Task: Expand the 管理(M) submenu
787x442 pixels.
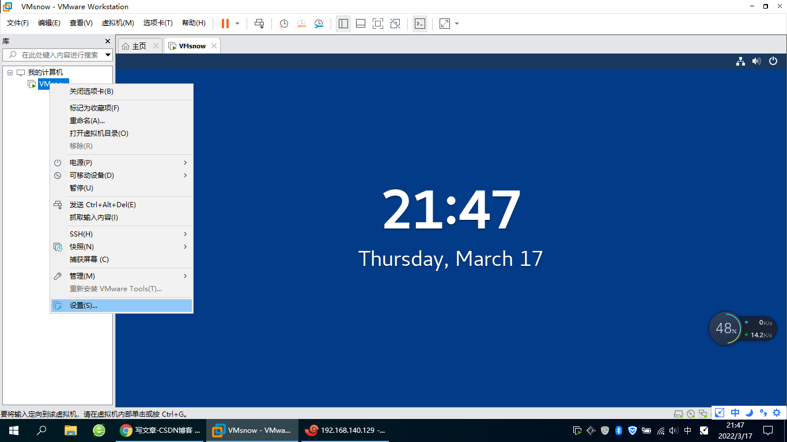Action: 121,276
